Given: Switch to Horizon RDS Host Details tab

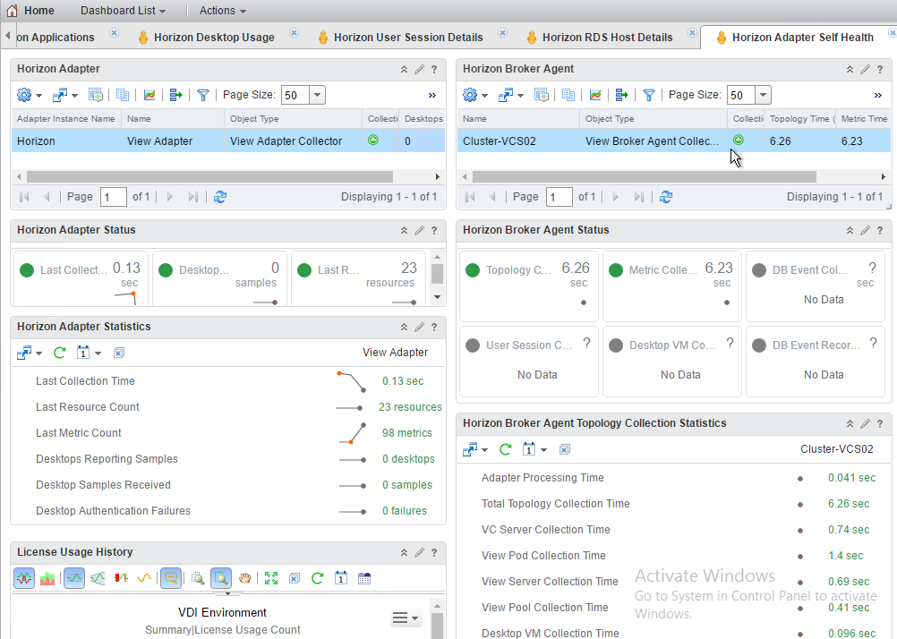Looking at the screenshot, I should click(x=600, y=38).
